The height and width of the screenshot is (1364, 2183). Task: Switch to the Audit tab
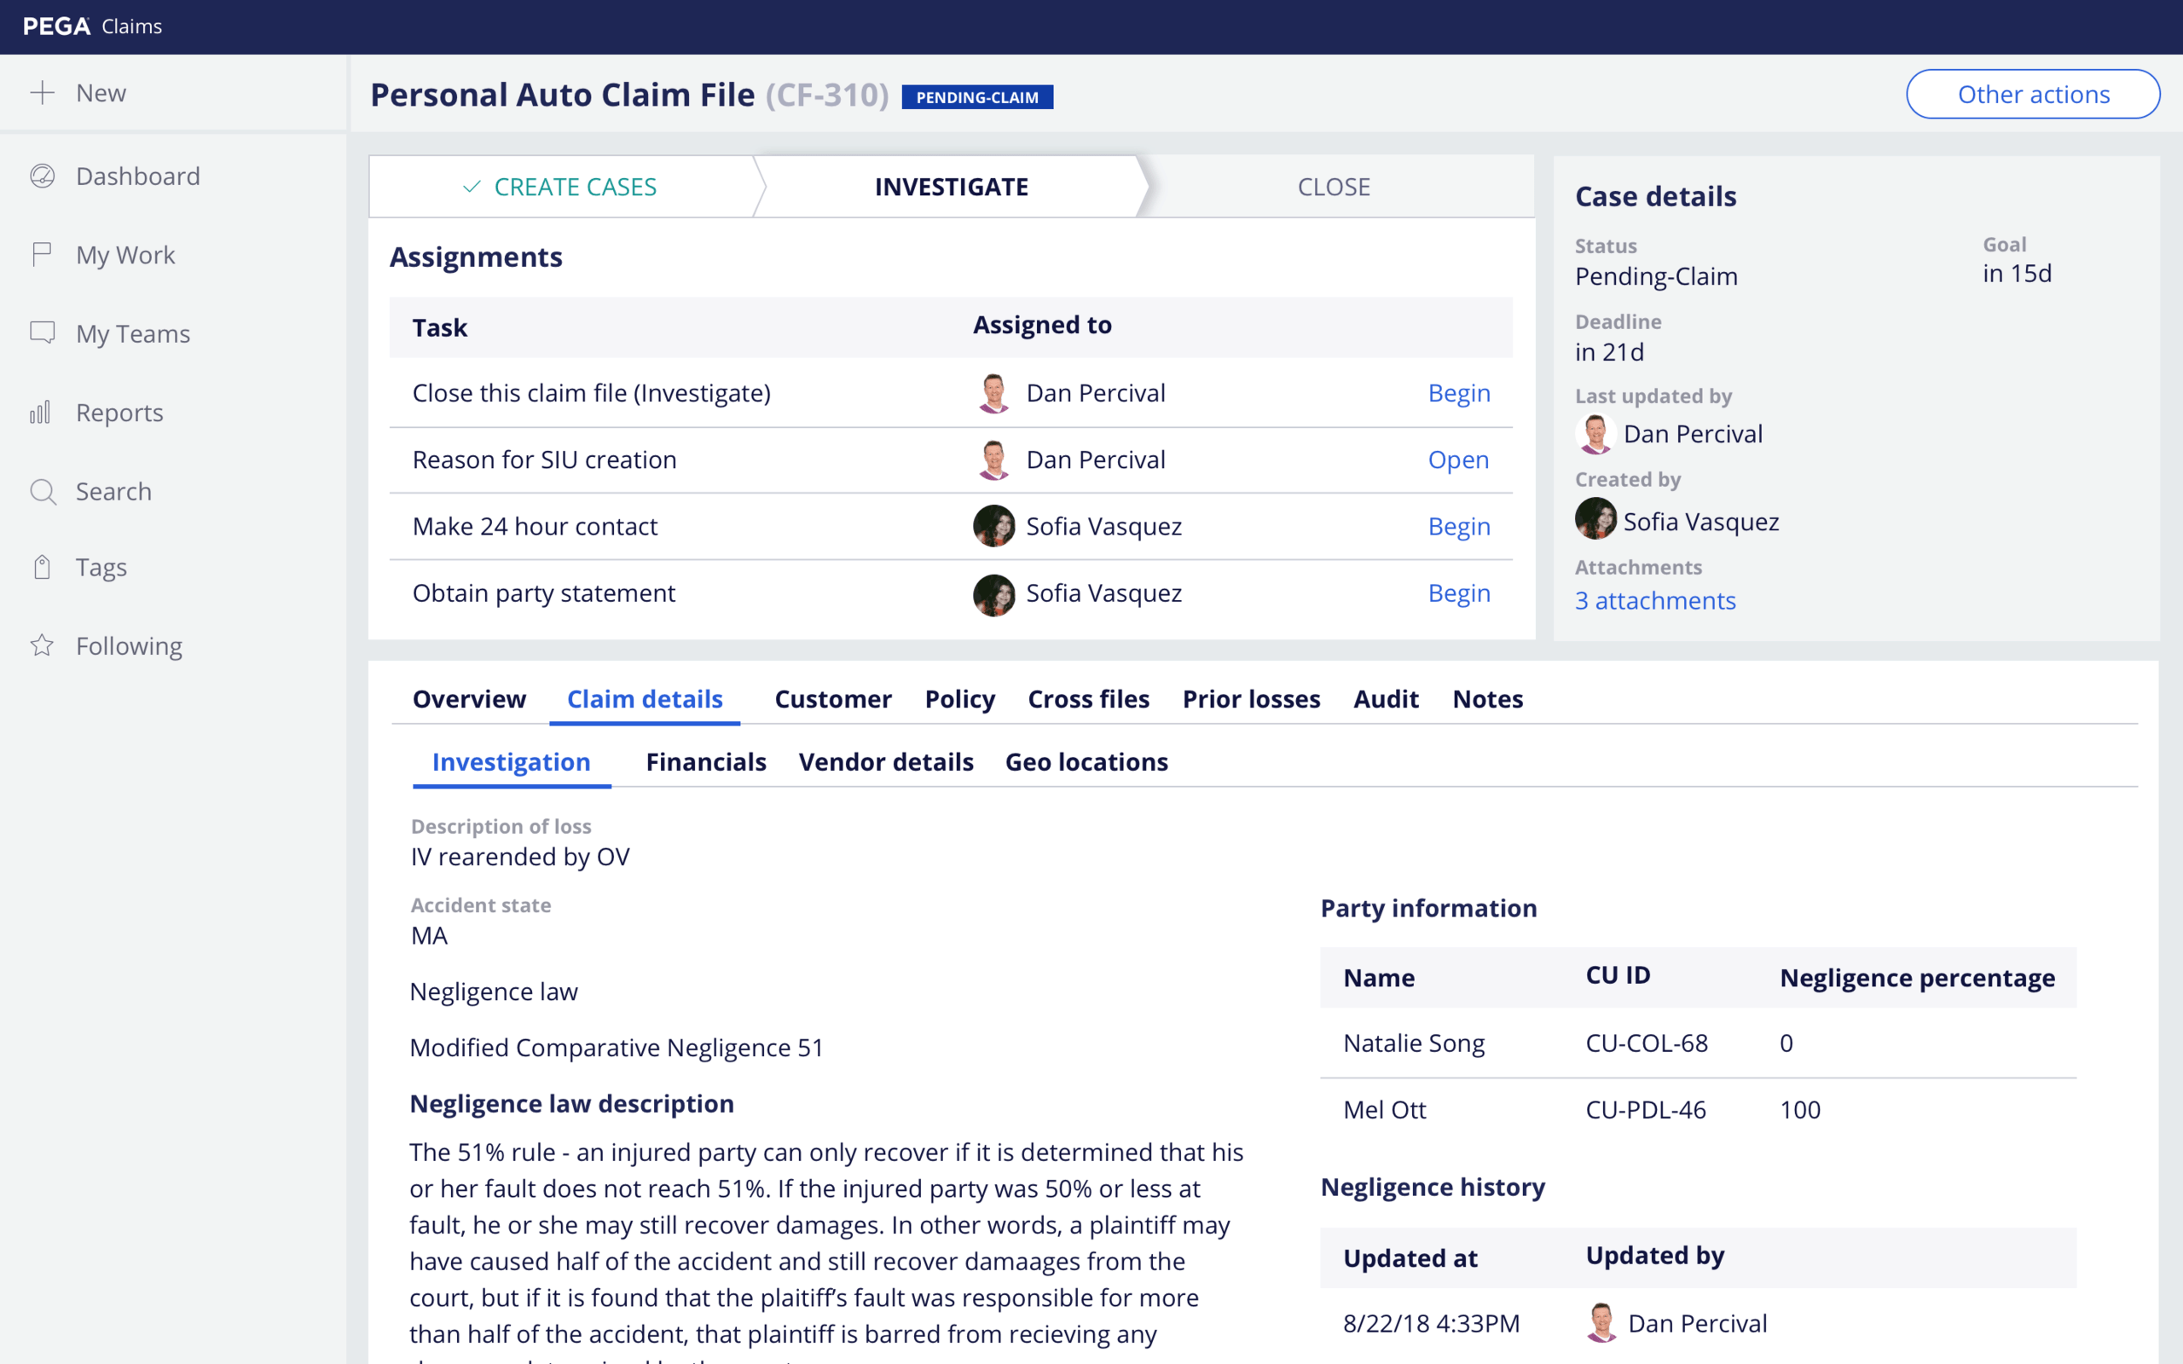(1386, 699)
